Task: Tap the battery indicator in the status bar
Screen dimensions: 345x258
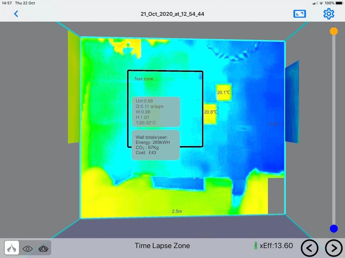Action: point(339,3)
